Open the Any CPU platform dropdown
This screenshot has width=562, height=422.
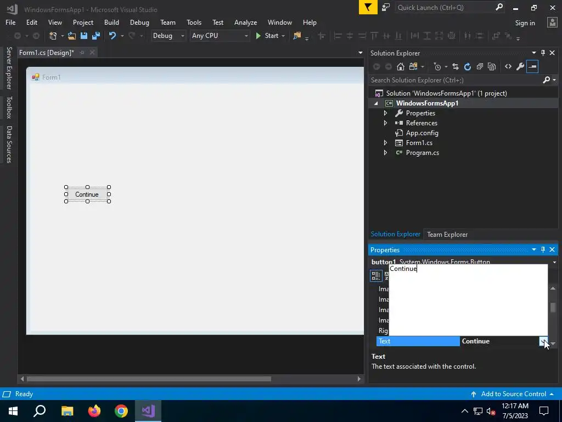coord(220,36)
